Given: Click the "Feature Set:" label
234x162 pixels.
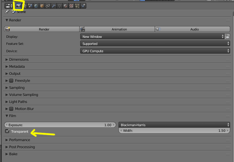Looking at the screenshot, I should pyautogui.click(x=15, y=44).
